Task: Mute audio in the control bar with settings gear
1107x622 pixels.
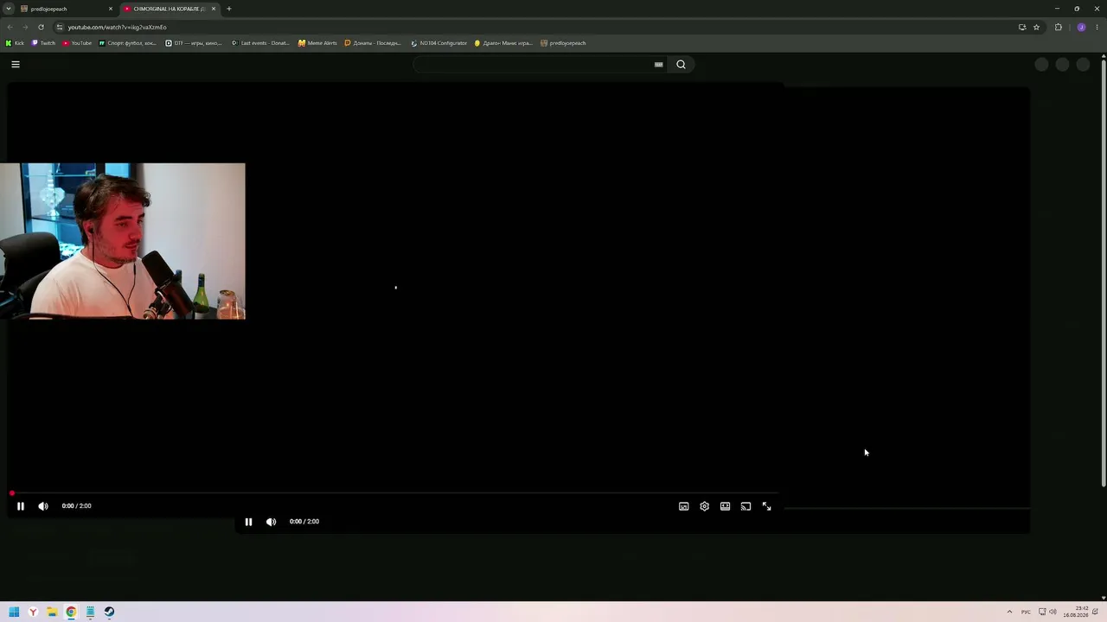Action: click(43, 506)
